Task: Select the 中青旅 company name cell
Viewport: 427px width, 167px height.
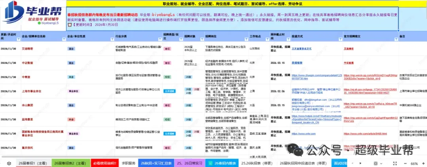Action: pos(43,77)
